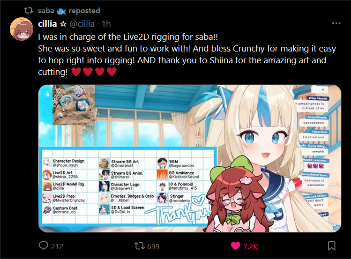The width and height of the screenshot is (351, 259).
Task: Click the Character Design credit avatar
Action: (47, 163)
